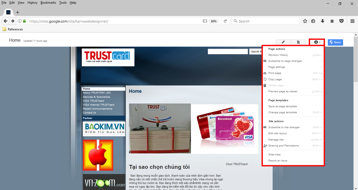Click the Pocket icon in toolbar

[341, 21]
